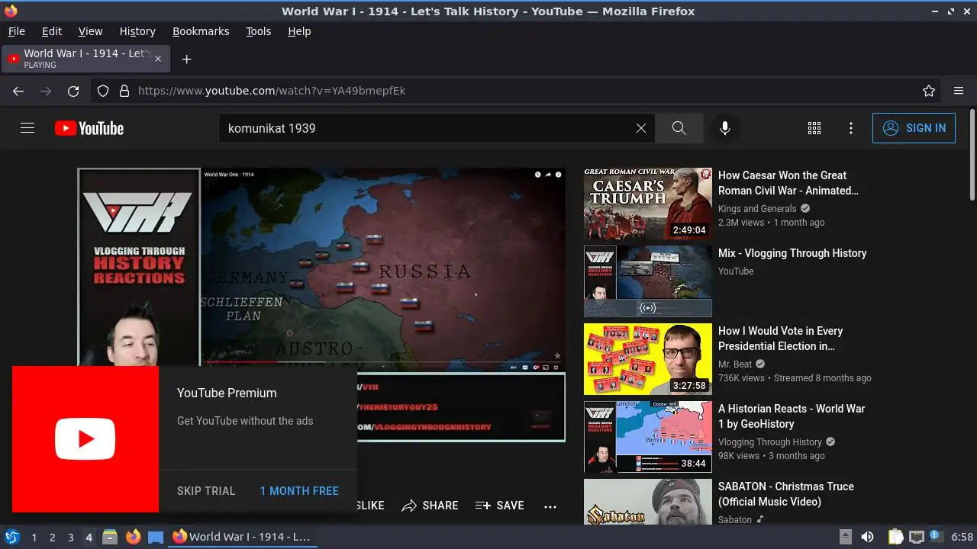Open the View menu
977x549 pixels.
(x=90, y=31)
